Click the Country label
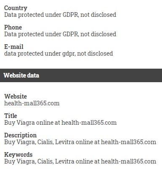 pos(16,8)
